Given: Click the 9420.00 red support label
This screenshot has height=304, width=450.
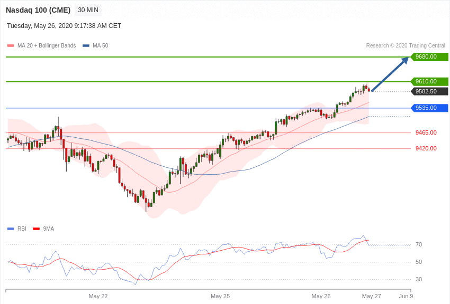Looking at the screenshot, I should [426, 148].
